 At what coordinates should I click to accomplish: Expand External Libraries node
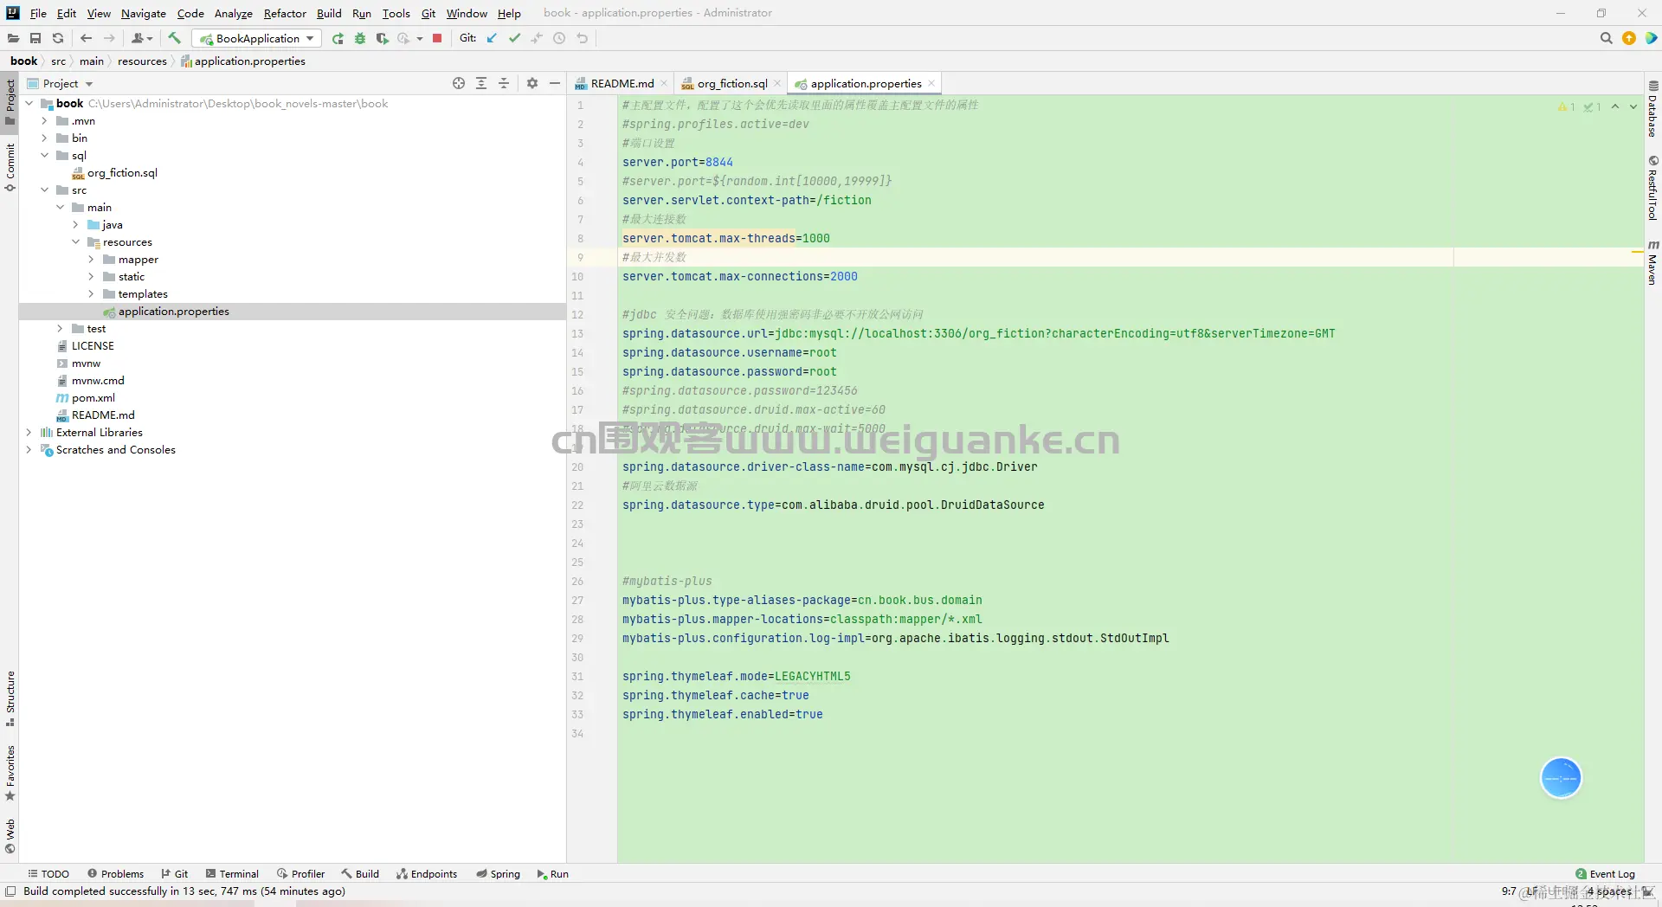coord(29,433)
